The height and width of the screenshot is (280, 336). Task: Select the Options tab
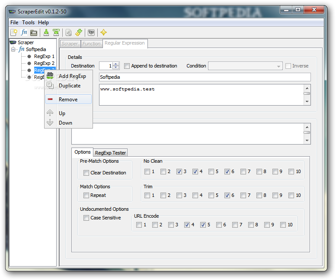83,152
